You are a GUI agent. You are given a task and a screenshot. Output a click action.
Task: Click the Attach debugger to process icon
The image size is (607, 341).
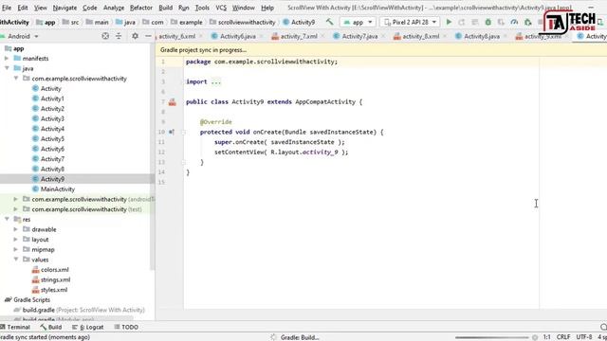(x=528, y=22)
